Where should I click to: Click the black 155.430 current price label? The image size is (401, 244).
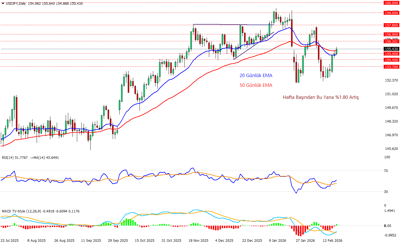(x=391, y=49)
